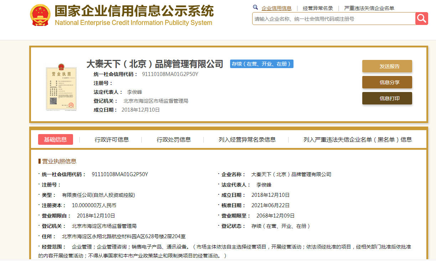Select the 严重违法失信企业名单 search category
Image resolution: width=436 pixels, height=261 pixels.
tap(369, 8)
